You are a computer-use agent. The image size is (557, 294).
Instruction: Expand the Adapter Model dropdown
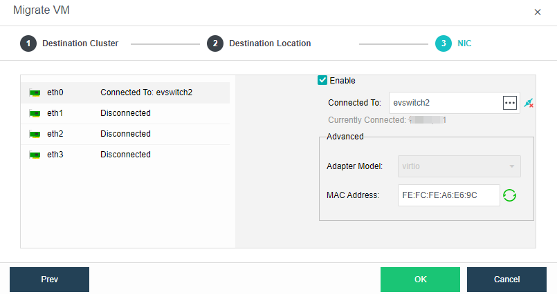point(459,166)
